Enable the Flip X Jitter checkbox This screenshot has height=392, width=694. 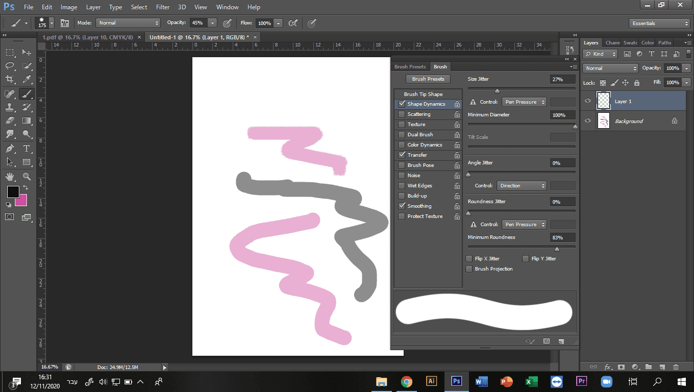469,259
